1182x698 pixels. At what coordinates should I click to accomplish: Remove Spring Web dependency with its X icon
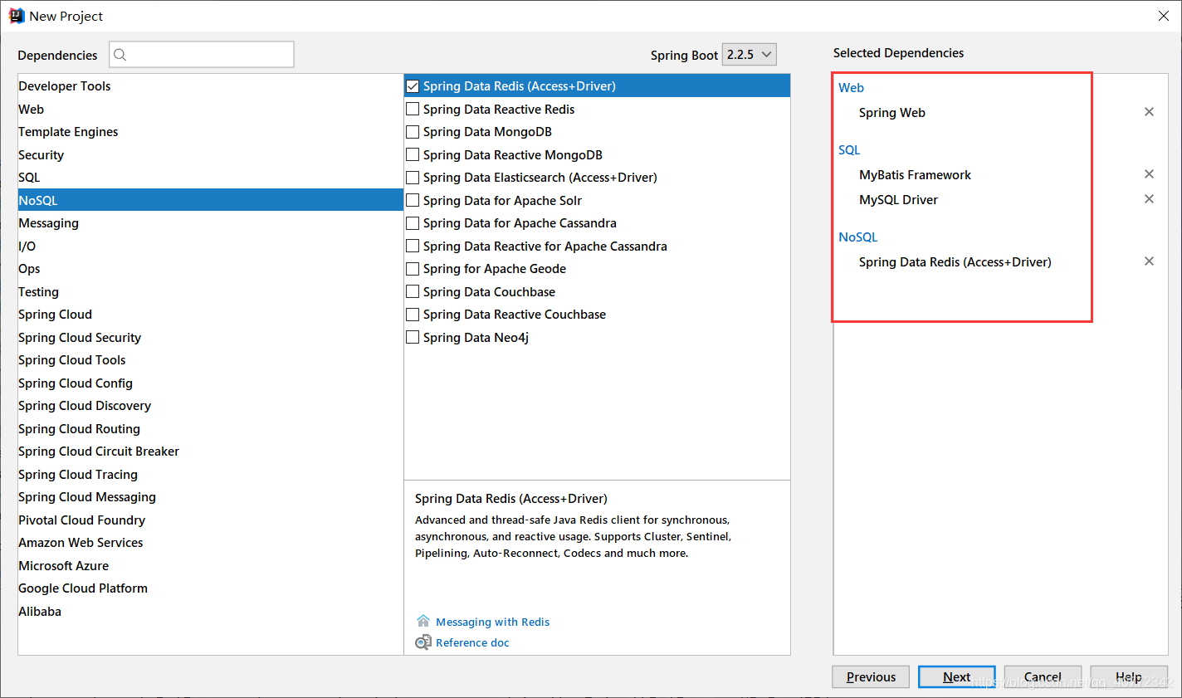(1149, 112)
